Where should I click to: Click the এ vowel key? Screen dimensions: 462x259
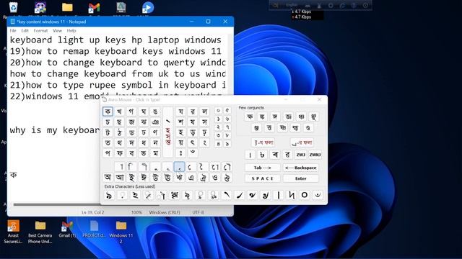pos(191,178)
